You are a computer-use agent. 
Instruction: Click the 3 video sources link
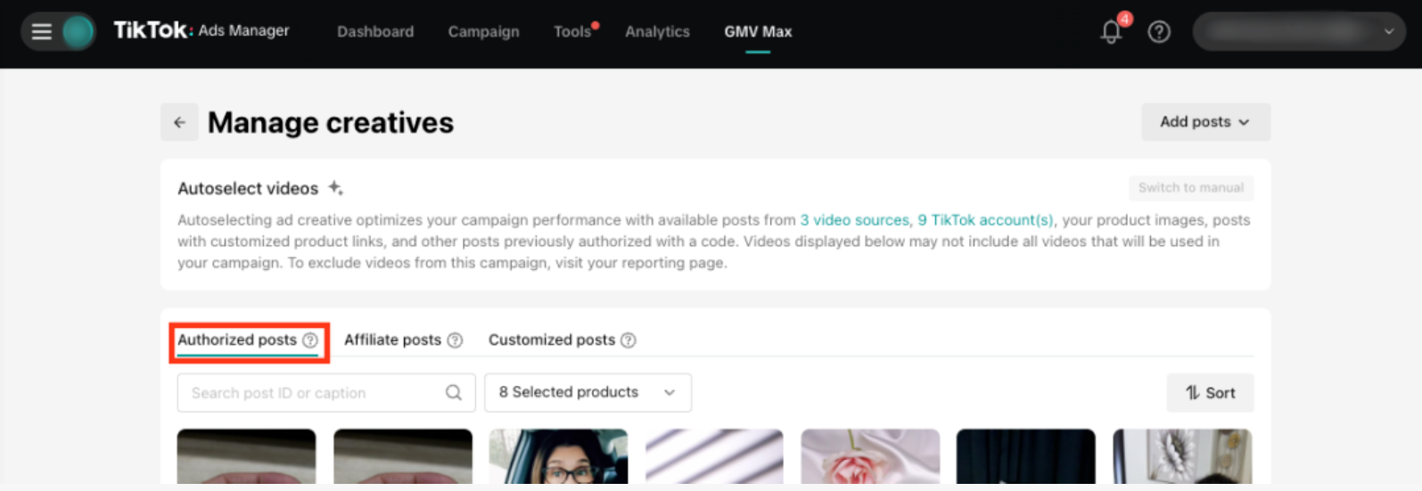pyautogui.click(x=854, y=220)
